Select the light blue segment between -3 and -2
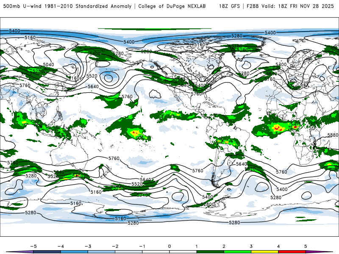 pos(101,252)
